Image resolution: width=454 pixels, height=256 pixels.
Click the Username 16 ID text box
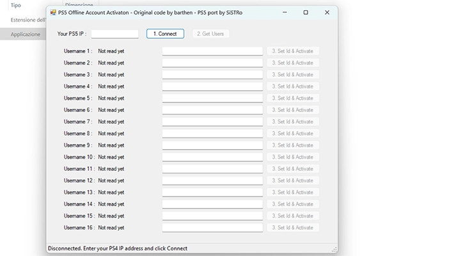tap(212, 228)
